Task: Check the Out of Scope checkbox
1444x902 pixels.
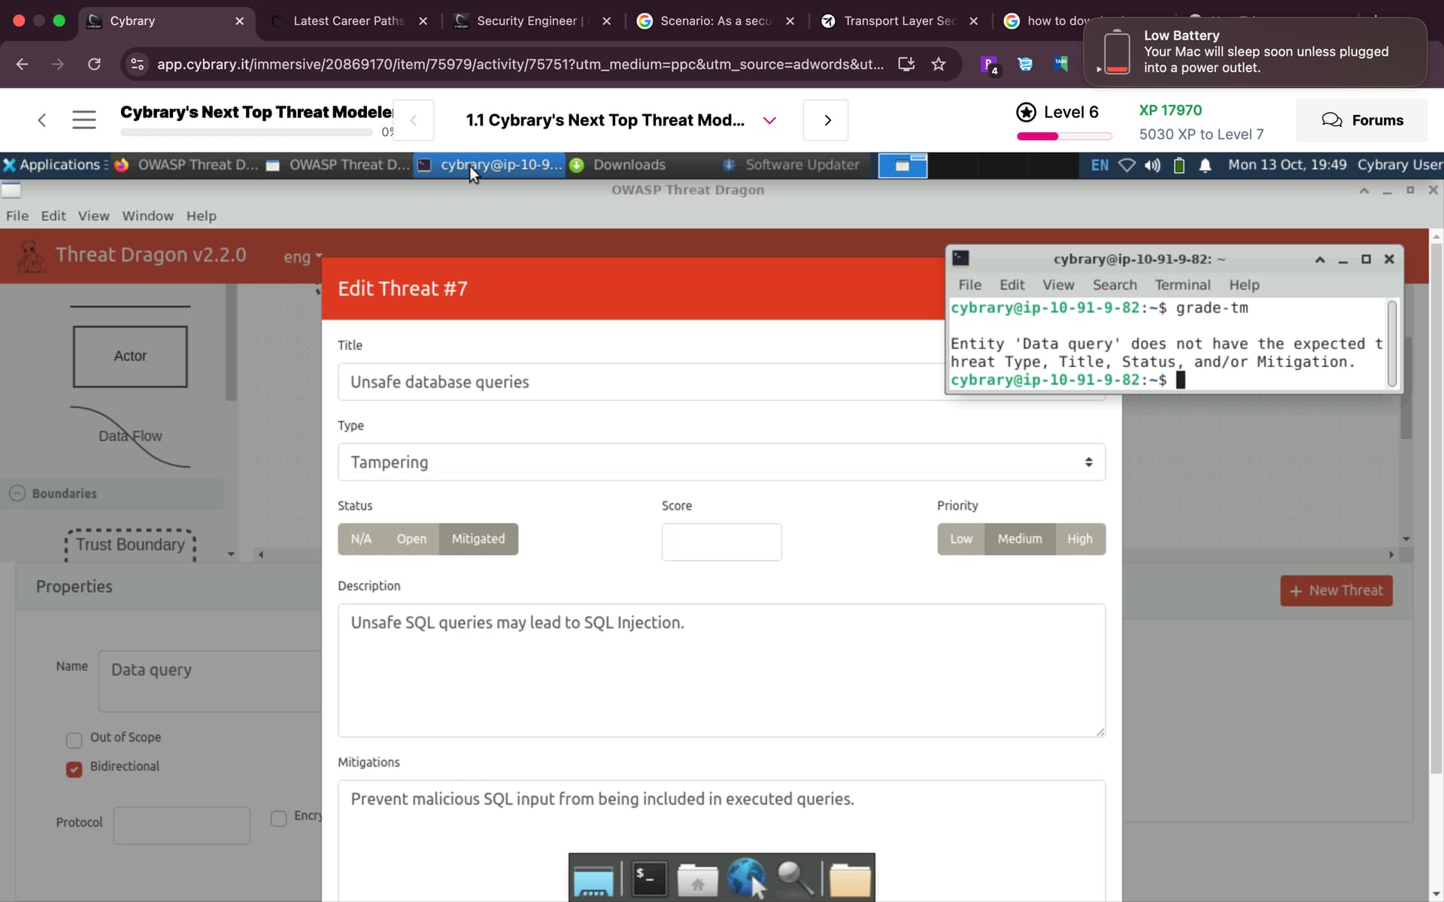Action: 74,740
